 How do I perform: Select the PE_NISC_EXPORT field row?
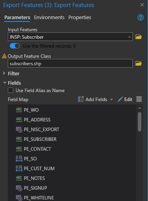click(x=72, y=130)
